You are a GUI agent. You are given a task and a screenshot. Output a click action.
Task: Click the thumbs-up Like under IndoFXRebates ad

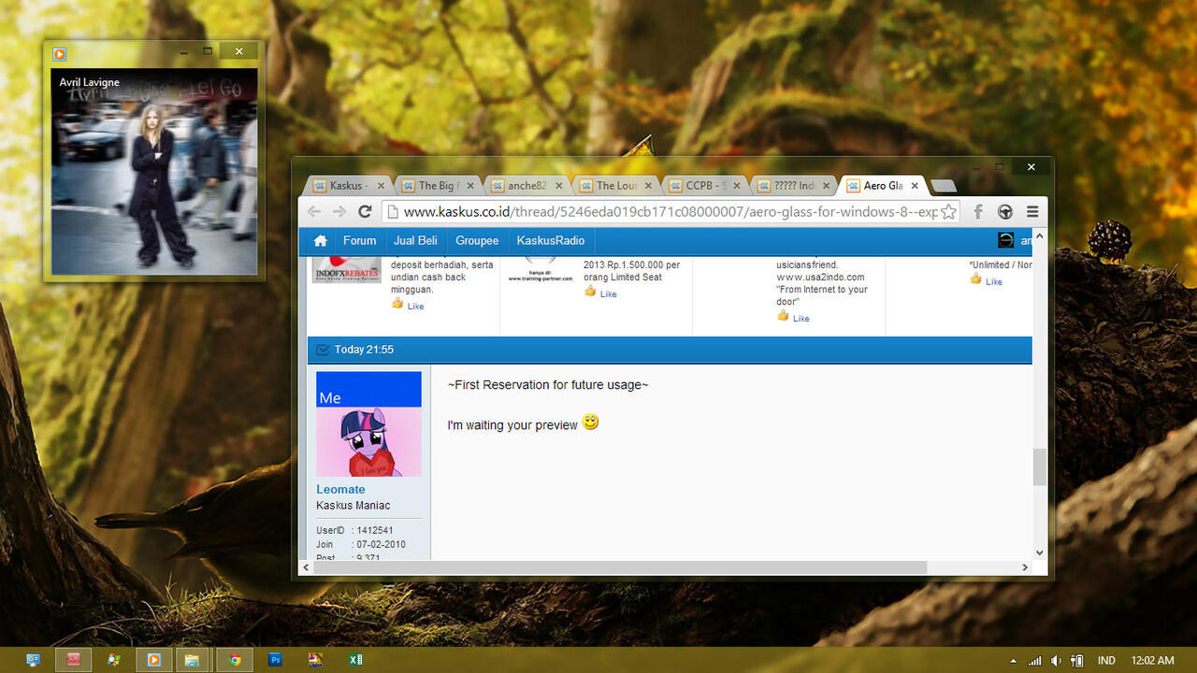point(408,305)
